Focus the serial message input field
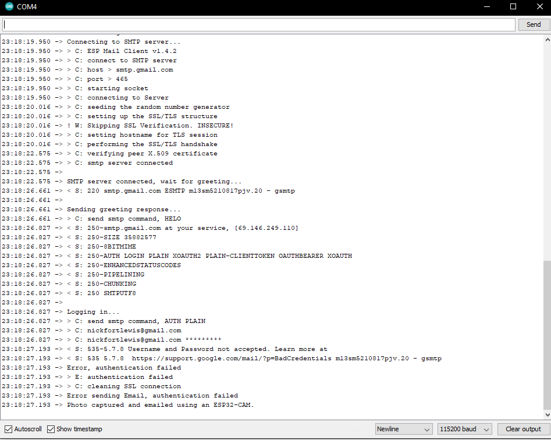This screenshot has width=551, height=440. coord(259,24)
